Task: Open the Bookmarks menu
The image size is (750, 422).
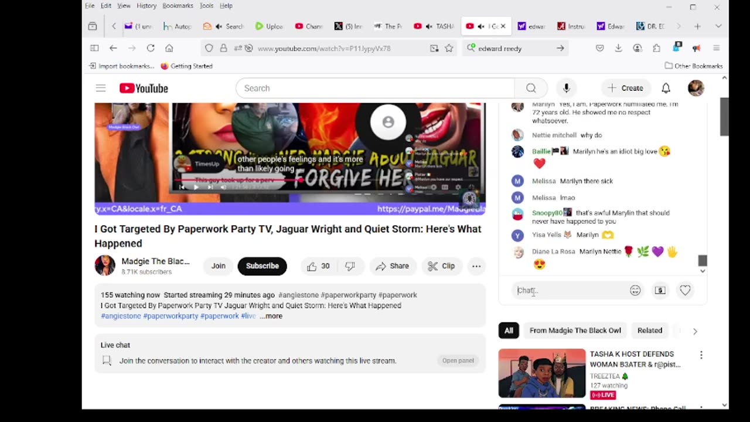Action: pyautogui.click(x=178, y=6)
